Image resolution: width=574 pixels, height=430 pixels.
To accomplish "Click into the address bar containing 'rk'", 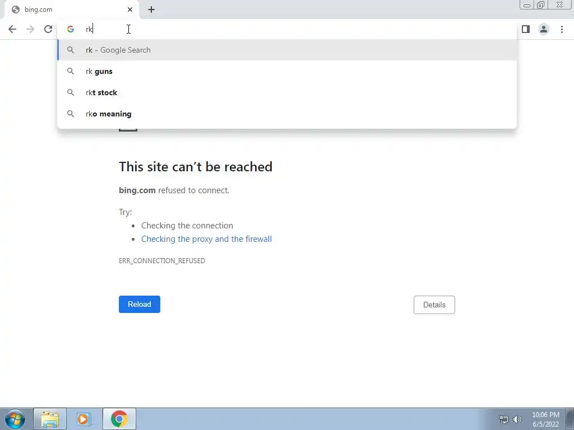I will tap(288, 29).
